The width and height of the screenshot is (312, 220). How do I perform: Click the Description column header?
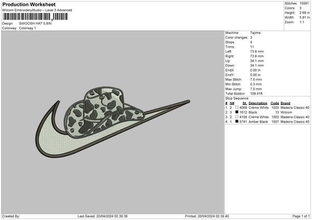[258, 103]
